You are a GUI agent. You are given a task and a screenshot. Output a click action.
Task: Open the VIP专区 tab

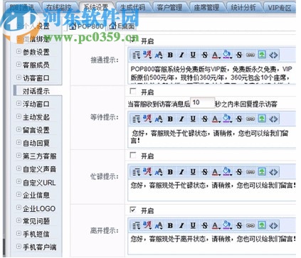tap(280, 8)
